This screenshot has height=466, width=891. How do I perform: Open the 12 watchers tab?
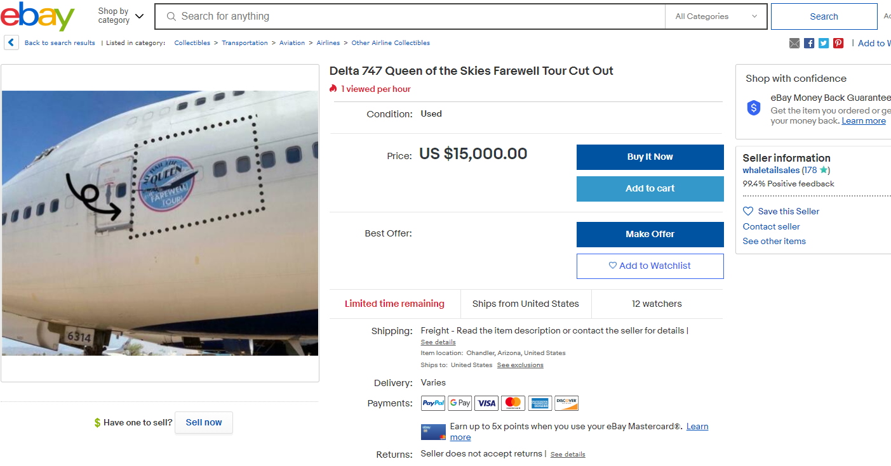tap(657, 304)
